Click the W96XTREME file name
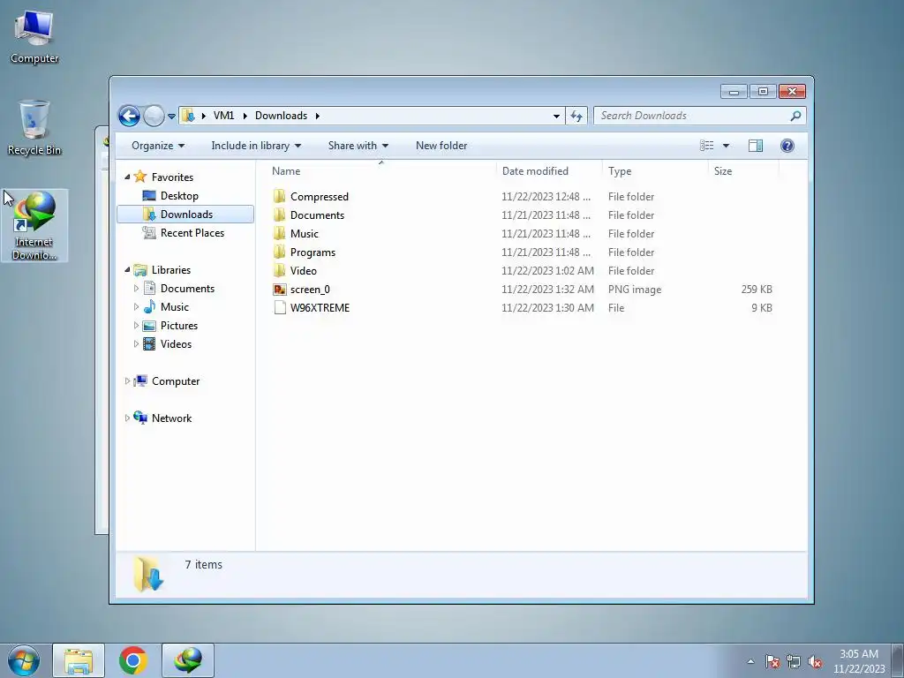This screenshot has height=678, width=904. 320,308
